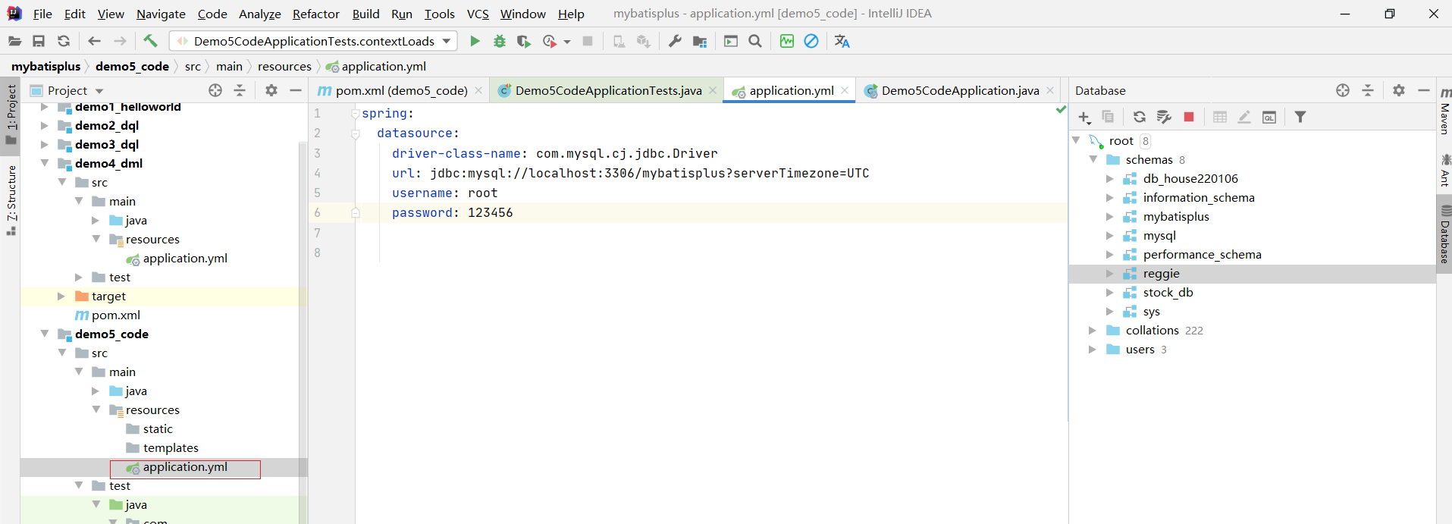This screenshot has width=1452, height=524.
Task: Build project with the green hammer icon
Action: click(x=150, y=41)
